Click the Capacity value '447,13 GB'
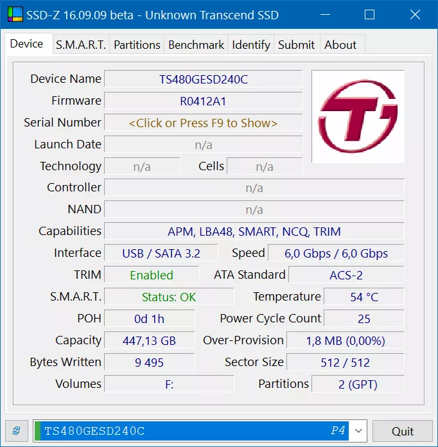Image resolution: width=438 pixels, height=447 pixels. (x=150, y=340)
